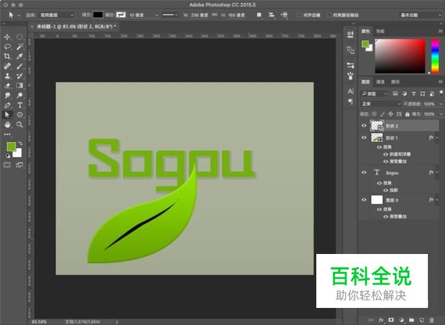Hide the 形状 1 layer eye
Viewport: 445px width, 325px height.
(364, 138)
